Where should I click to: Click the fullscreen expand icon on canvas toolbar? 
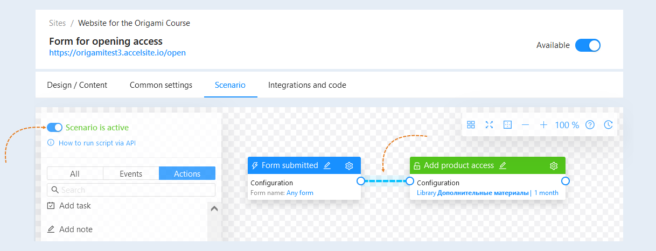tap(489, 125)
